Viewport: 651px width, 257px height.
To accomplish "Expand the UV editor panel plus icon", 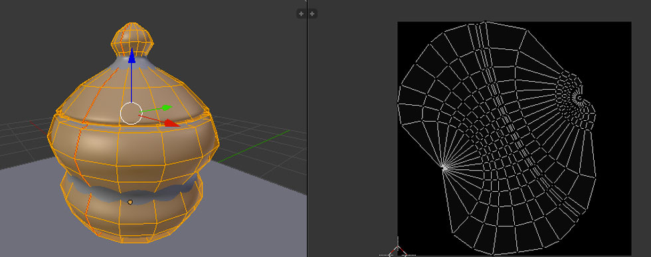I will point(312,14).
